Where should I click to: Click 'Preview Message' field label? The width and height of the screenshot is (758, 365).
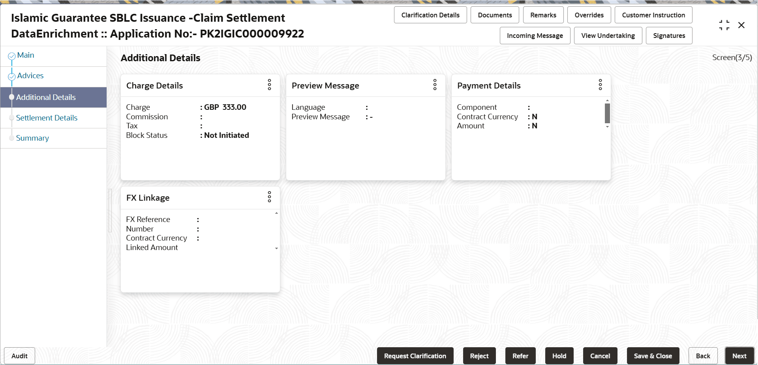click(321, 117)
